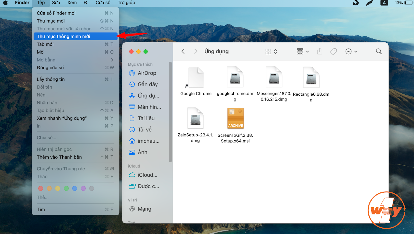Click the Tags toolbar icon

coord(334,51)
